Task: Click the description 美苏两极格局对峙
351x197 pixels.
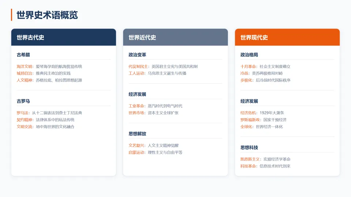Action: [x=267, y=73]
